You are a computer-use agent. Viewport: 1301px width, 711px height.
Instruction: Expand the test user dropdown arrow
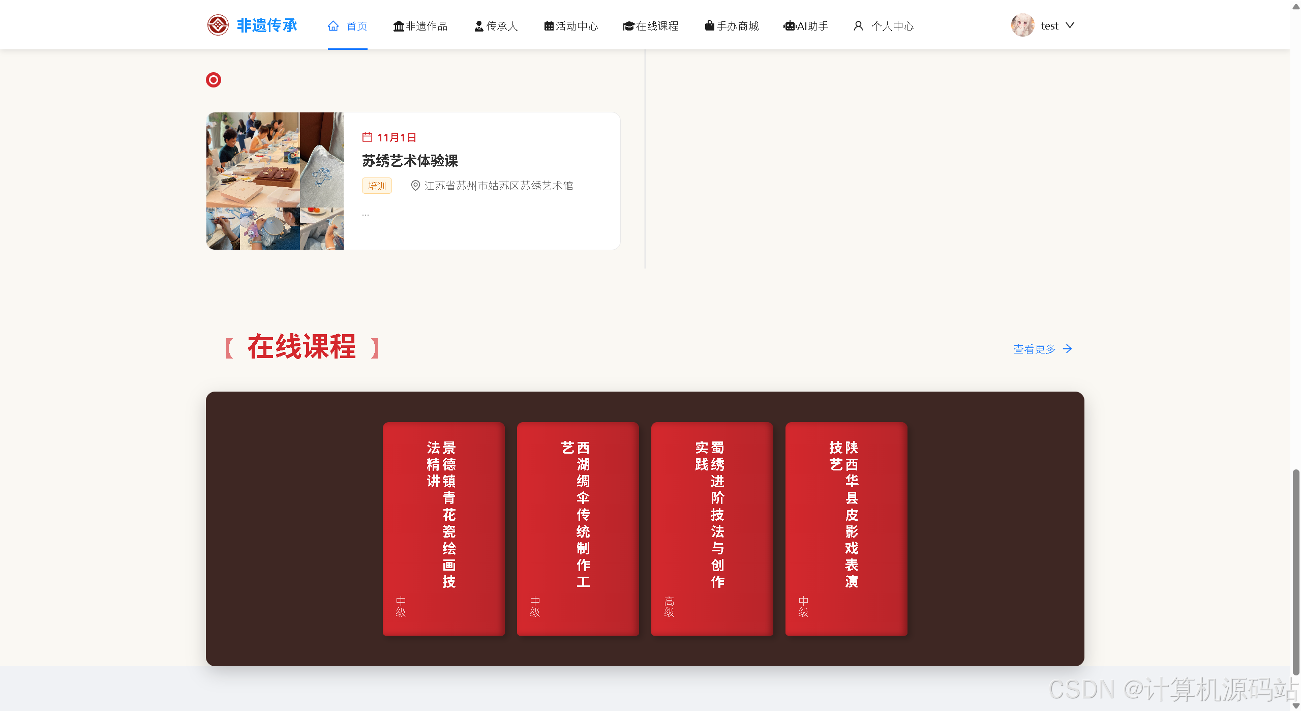pyautogui.click(x=1070, y=25)
